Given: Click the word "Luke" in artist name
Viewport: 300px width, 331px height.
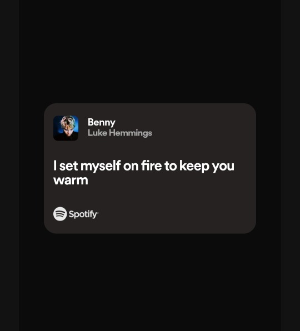Looking at the screenshot, I should [97, 133].
